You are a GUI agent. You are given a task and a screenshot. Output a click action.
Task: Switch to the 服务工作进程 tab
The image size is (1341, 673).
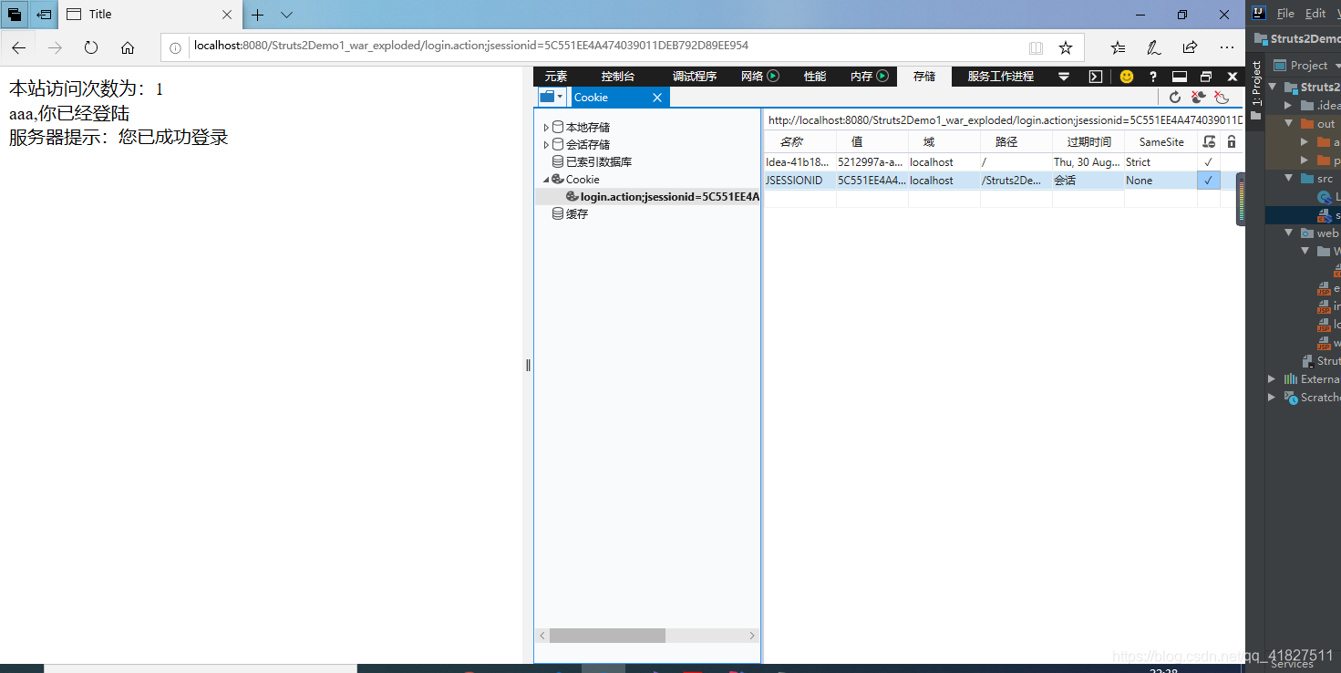[x=1001, y=77]
